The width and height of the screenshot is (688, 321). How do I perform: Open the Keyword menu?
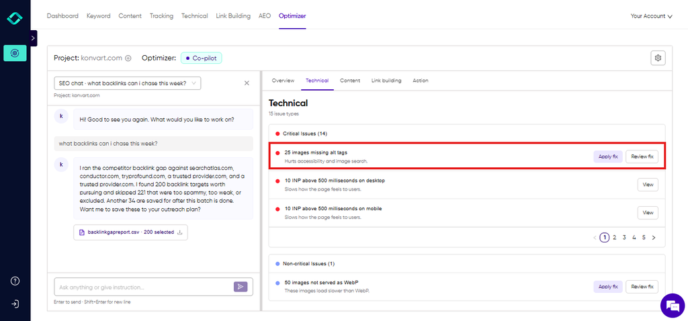click(98, 16)
